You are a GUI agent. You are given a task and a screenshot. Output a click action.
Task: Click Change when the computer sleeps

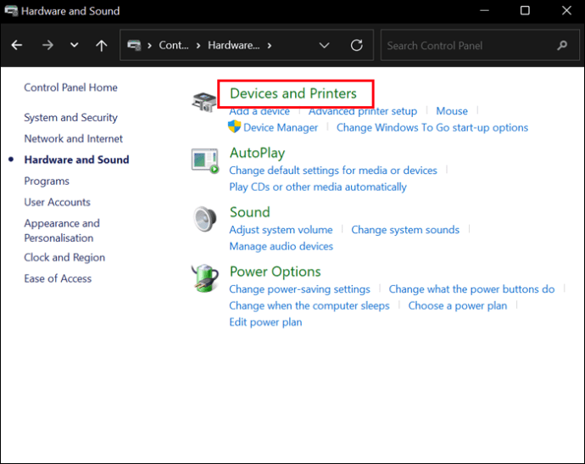[x=309, y=305]
